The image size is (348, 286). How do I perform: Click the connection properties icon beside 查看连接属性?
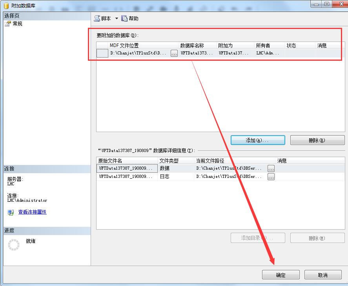pyautogui.click(x=11, y=212)
